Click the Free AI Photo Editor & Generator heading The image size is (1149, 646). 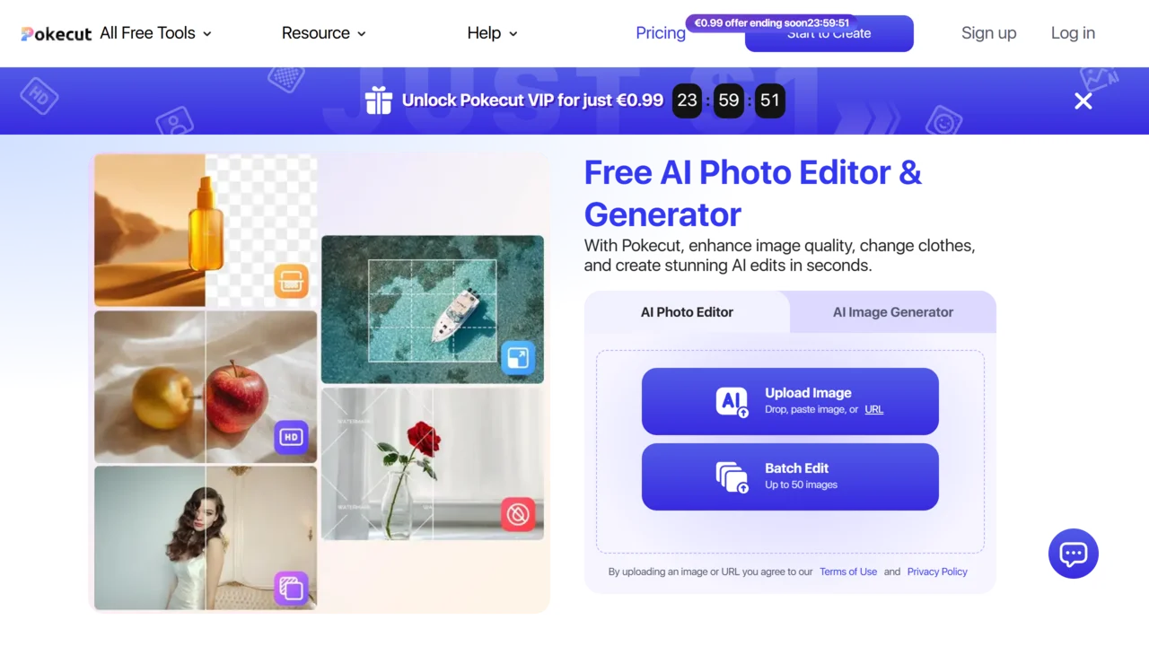753,193
